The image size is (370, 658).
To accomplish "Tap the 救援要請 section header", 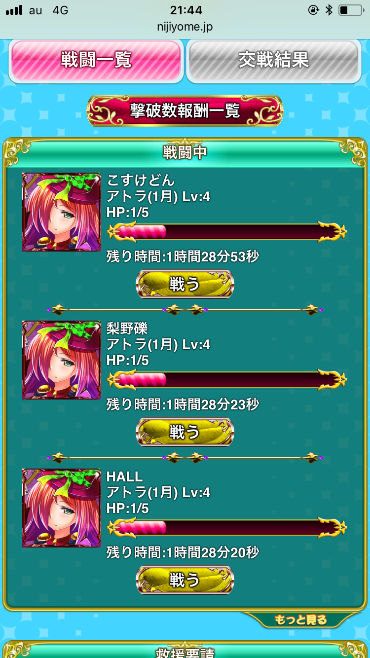I will pos(185,651).
